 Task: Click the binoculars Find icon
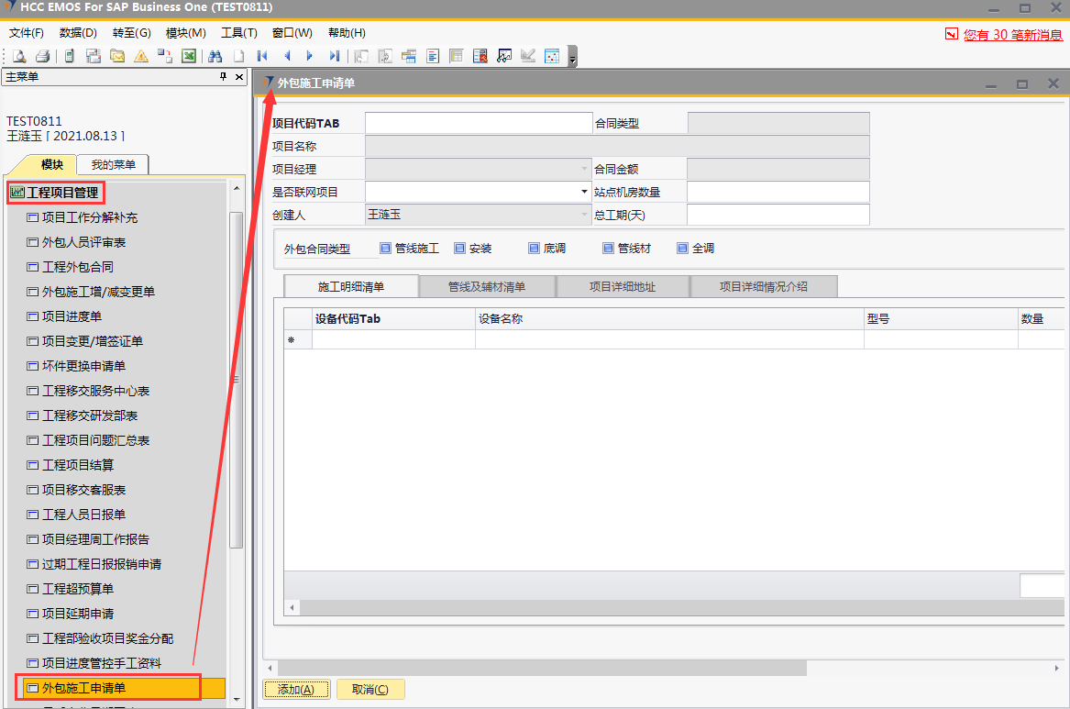click(215, 56)
